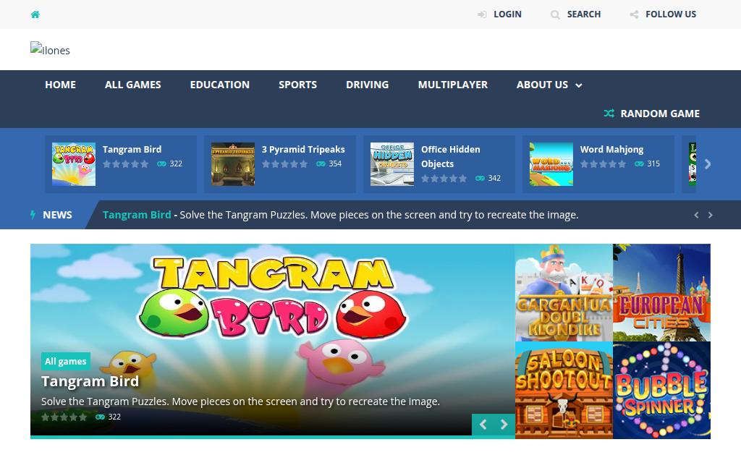Click the slider description about Tangram Puzzles
Viewport: 741px width, 455px height.
[240, 401]
